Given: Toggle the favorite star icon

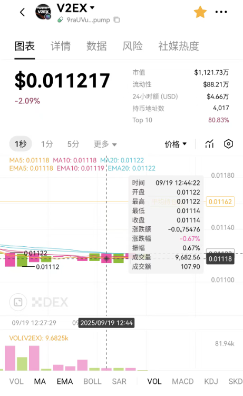Looking at the screenshot, I should coord(200,12).
